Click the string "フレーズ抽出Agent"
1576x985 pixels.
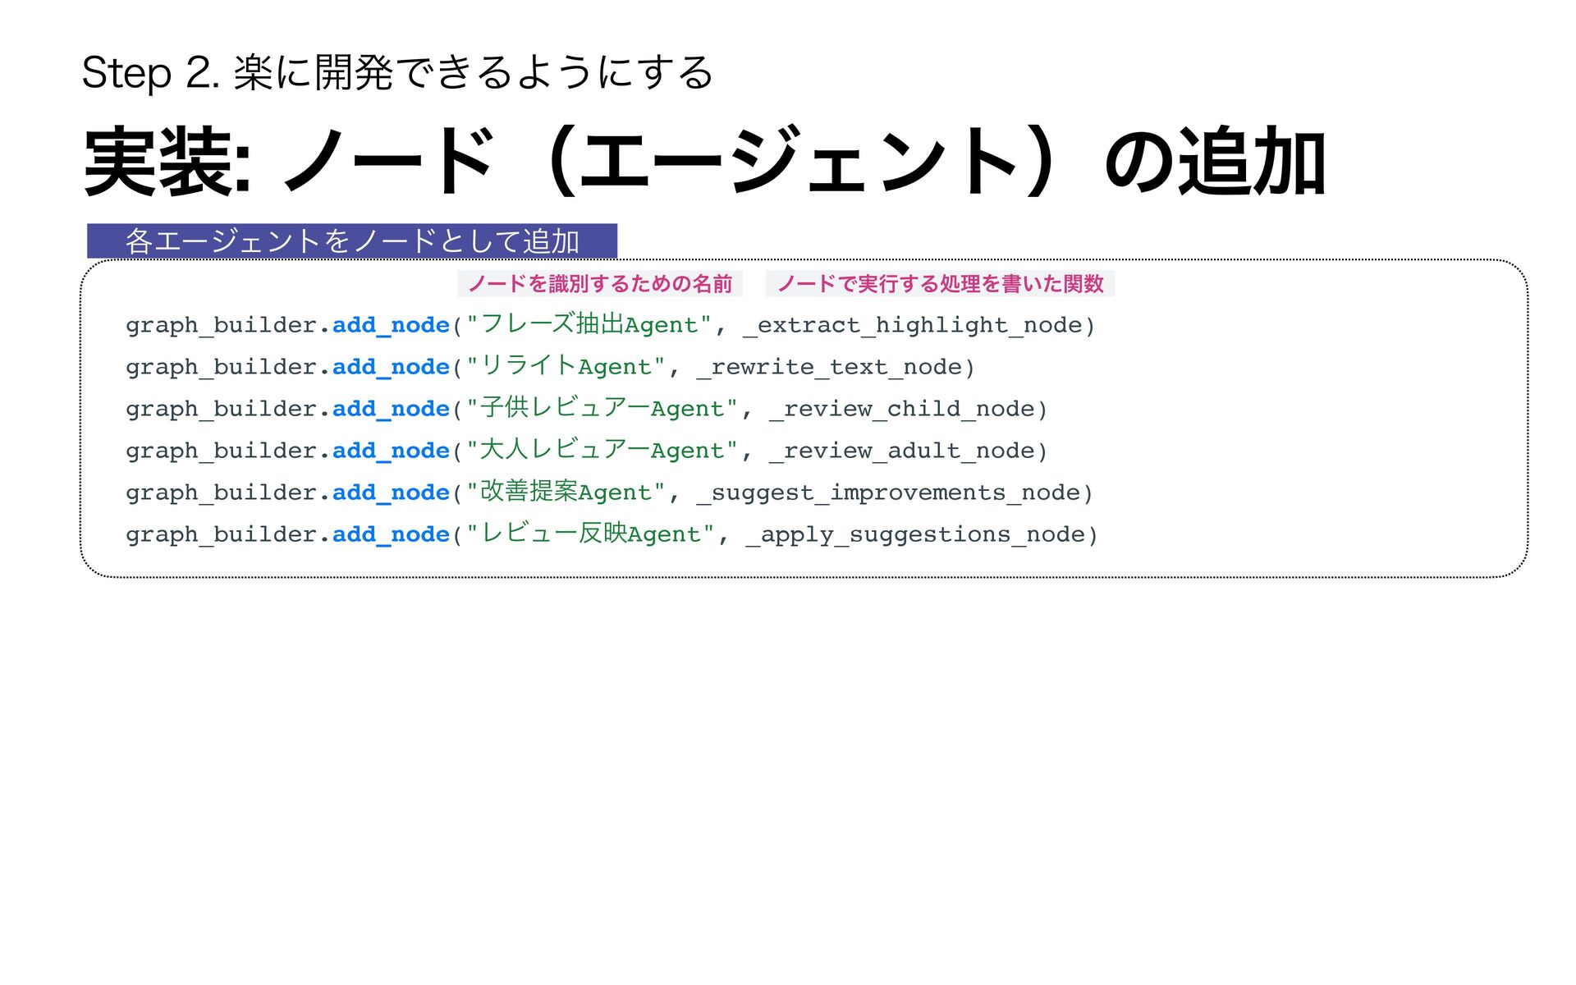tap(588, 325)
